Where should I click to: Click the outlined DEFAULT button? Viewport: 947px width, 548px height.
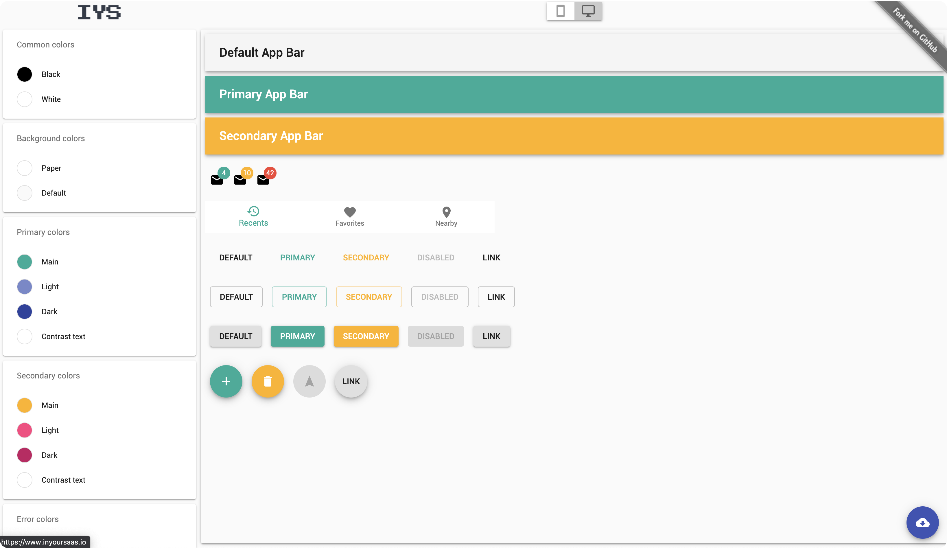(236, 297)
